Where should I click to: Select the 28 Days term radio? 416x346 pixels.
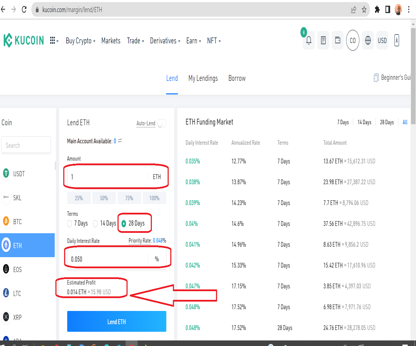124,223
